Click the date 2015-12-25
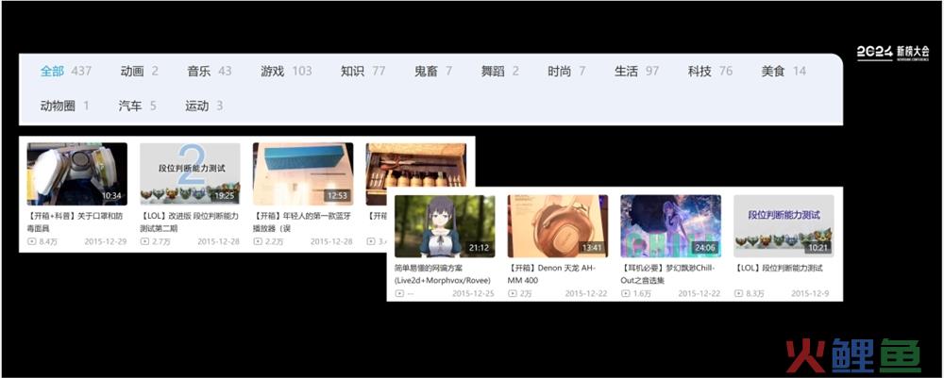Screen dimensions: 944x378 pos(473,294)
